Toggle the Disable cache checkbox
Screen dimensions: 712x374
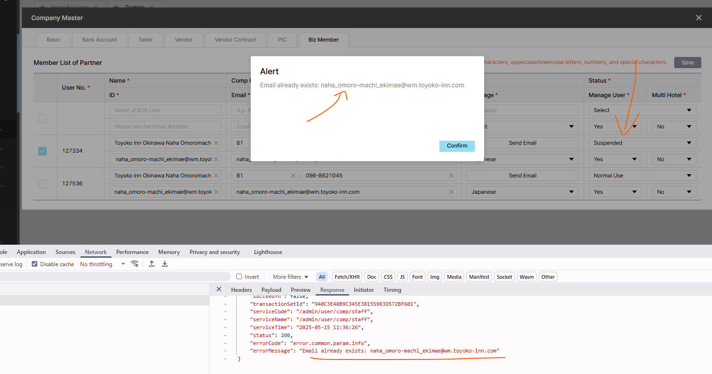[35, 264]
